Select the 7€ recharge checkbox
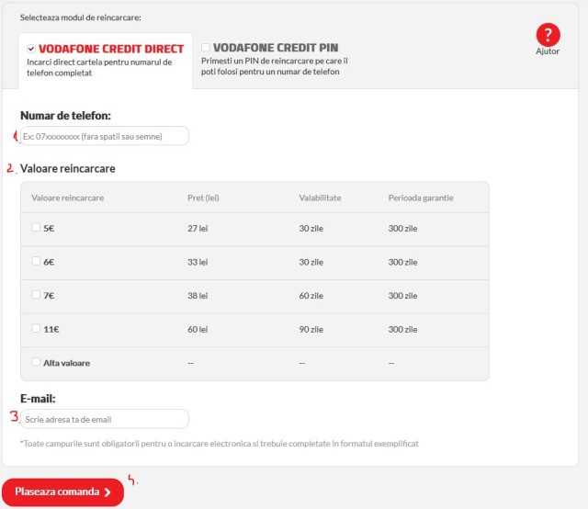 click(x=36, y=295)
